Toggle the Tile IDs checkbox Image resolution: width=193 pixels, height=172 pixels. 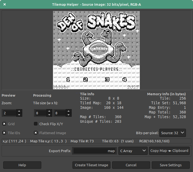pyautogui.click(x=4, y=133)
